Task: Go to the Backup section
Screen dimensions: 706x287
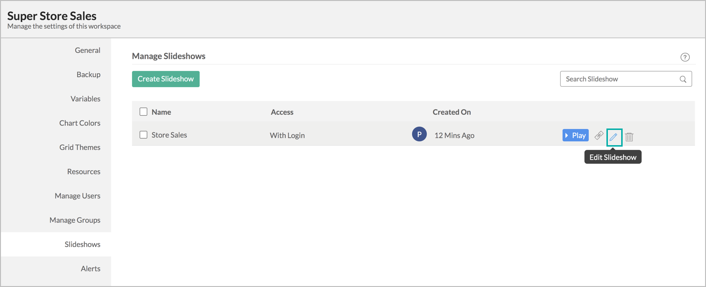Action: (89, 75)
